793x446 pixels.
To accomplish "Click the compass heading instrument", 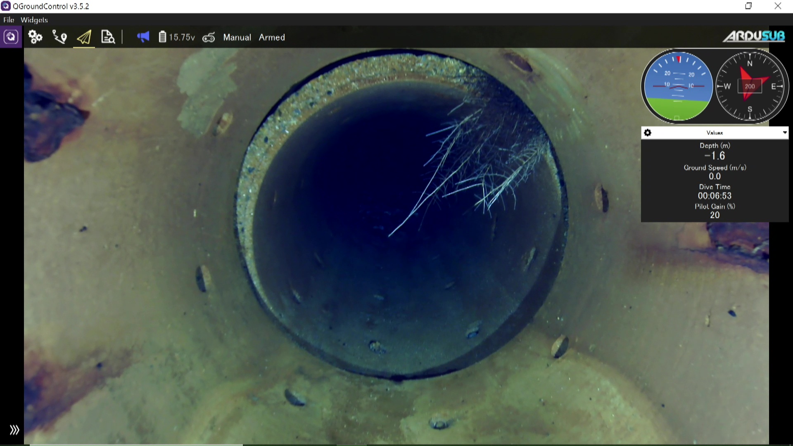I will pos(750,86).
